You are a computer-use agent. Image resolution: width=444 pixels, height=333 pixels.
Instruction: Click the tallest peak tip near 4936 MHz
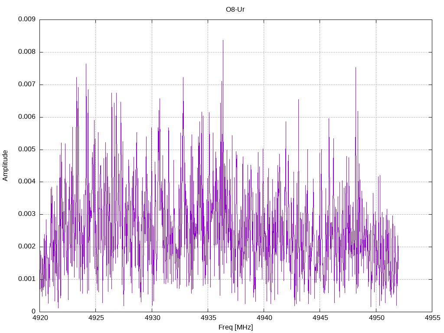[x=223, y=40]
